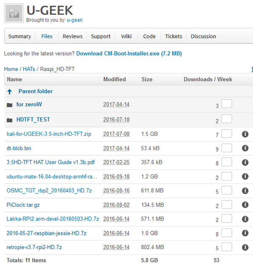
Task: Click the 5.8 GB total size
Action: click(x=149, y=260)
